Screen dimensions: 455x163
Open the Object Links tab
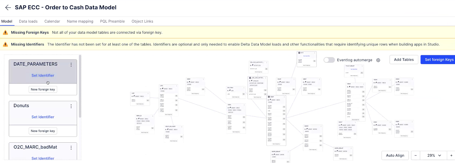pos(142,21)
